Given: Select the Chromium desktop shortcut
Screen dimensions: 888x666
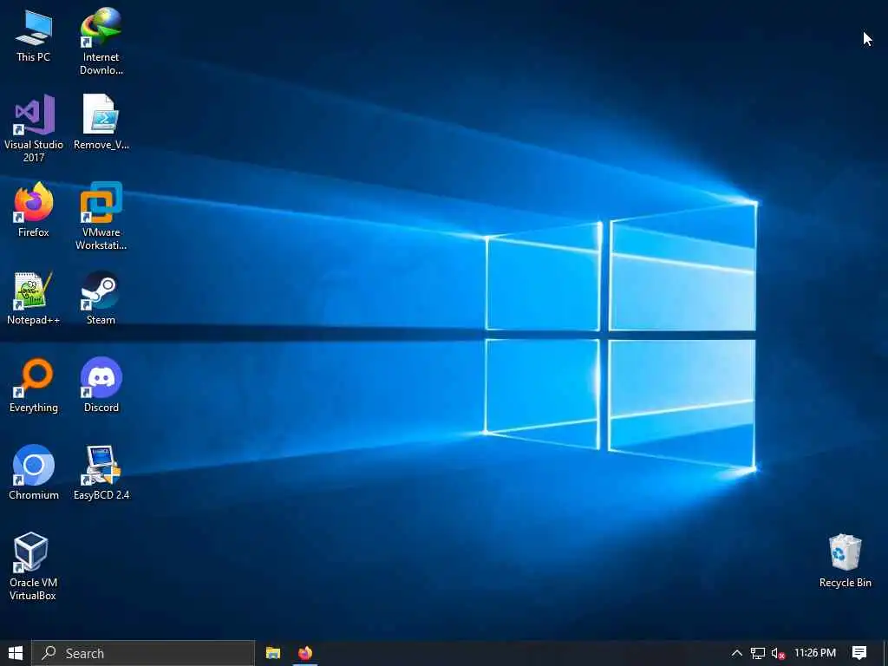Looking at the screenshot, I should [x=34, y=473].
